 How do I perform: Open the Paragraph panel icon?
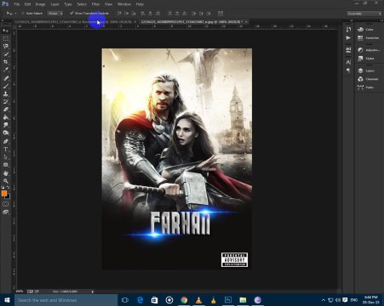click(348, 71)
